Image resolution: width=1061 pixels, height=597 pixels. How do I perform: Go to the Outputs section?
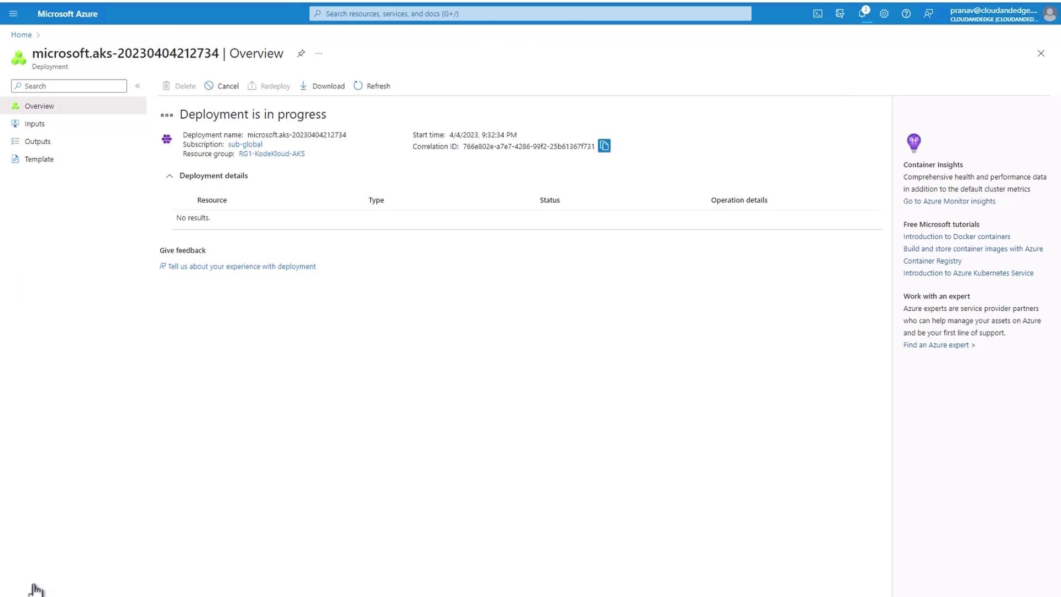pos(37,142)
